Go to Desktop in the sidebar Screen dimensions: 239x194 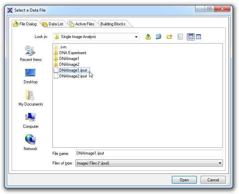[x=31, y=76]
